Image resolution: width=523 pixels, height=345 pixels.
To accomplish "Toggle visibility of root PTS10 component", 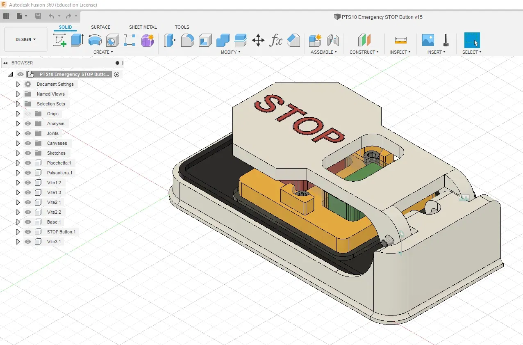I will 20,74.
